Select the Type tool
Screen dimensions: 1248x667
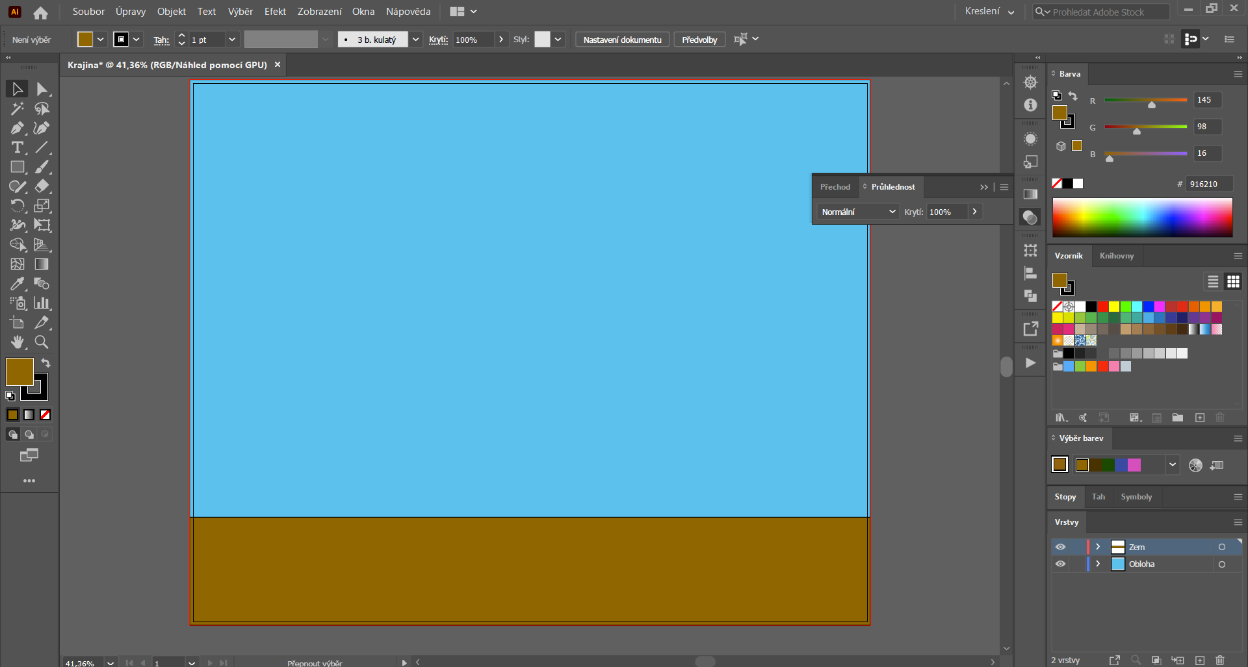pyautogui.click(x=16, y=147)
